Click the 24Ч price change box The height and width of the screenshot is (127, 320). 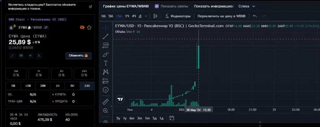point(84,74)
